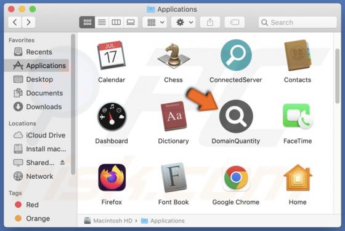Select the FaceTime app icon
Viewport: 345px width, 231px height.
click(298, 117)
